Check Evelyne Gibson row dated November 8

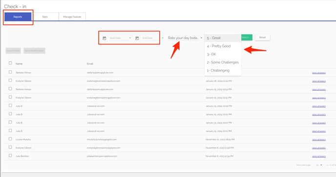pyautogui.click(x=10, y=147)
